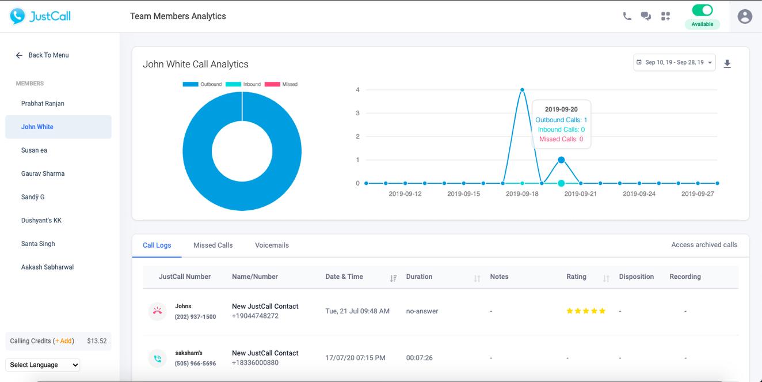Click the Back To Menu link
The width and height of the screenshot is (762, 382).
pos(48,55)
